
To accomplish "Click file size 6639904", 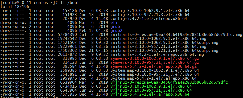I will click(x=68, y=82).
